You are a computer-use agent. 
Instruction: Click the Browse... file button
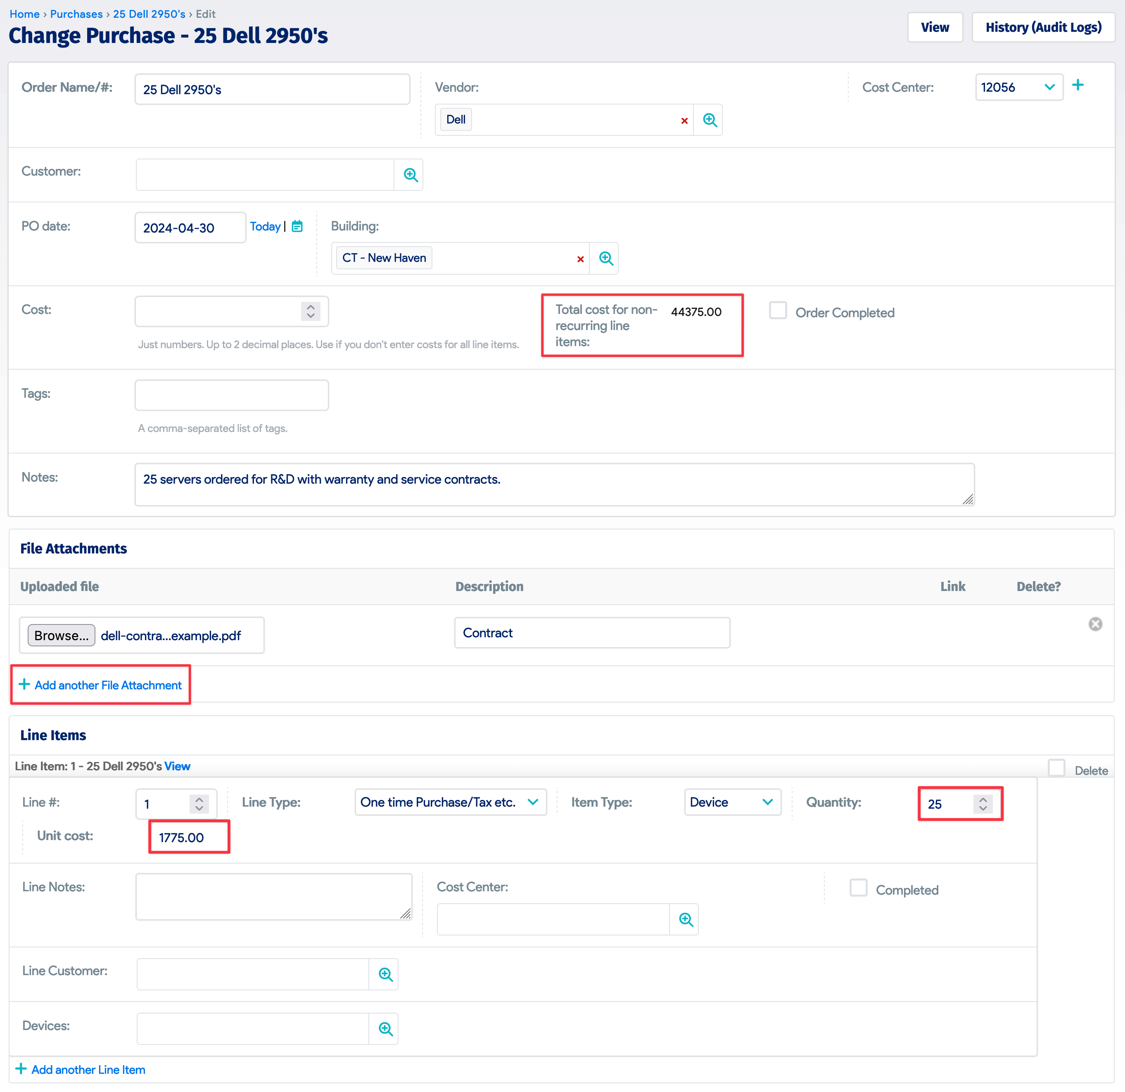coord(62,636)
